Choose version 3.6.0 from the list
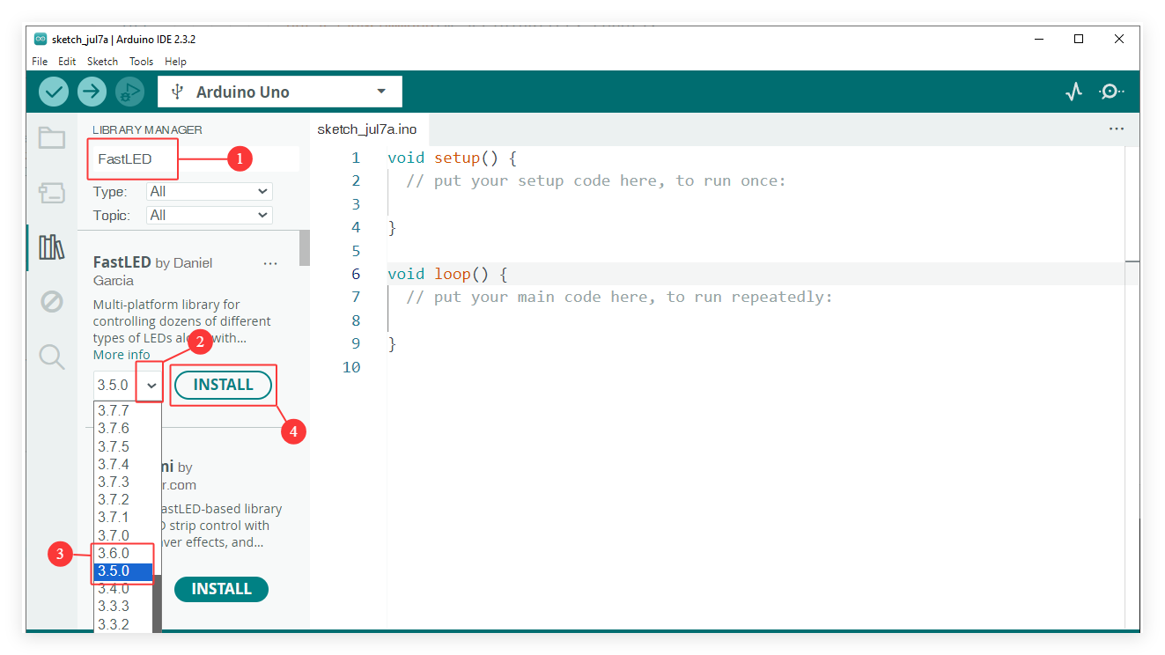 coord(123,553)
